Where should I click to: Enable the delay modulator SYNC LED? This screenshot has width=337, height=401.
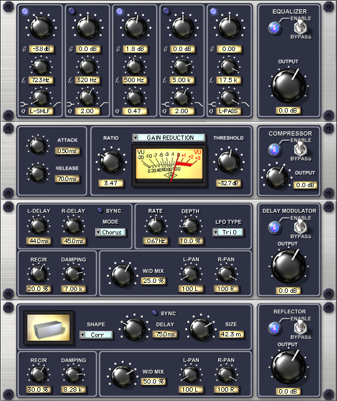pos(100,210)
